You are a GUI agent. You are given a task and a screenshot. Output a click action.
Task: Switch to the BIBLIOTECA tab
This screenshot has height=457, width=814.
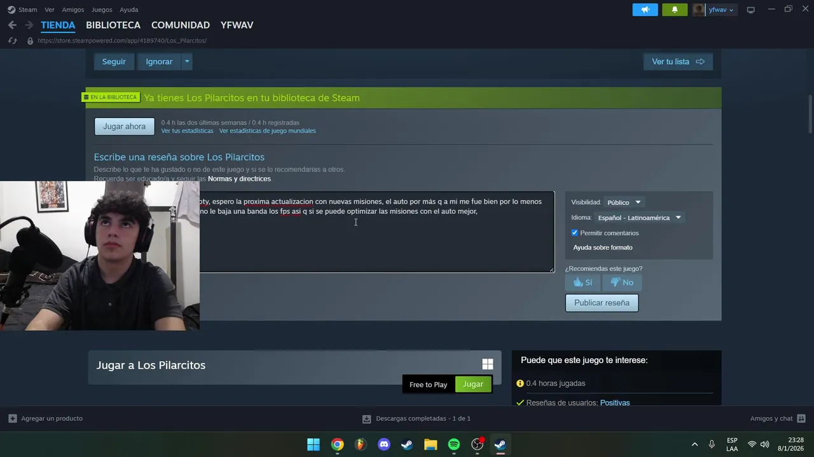click(113, 25)
